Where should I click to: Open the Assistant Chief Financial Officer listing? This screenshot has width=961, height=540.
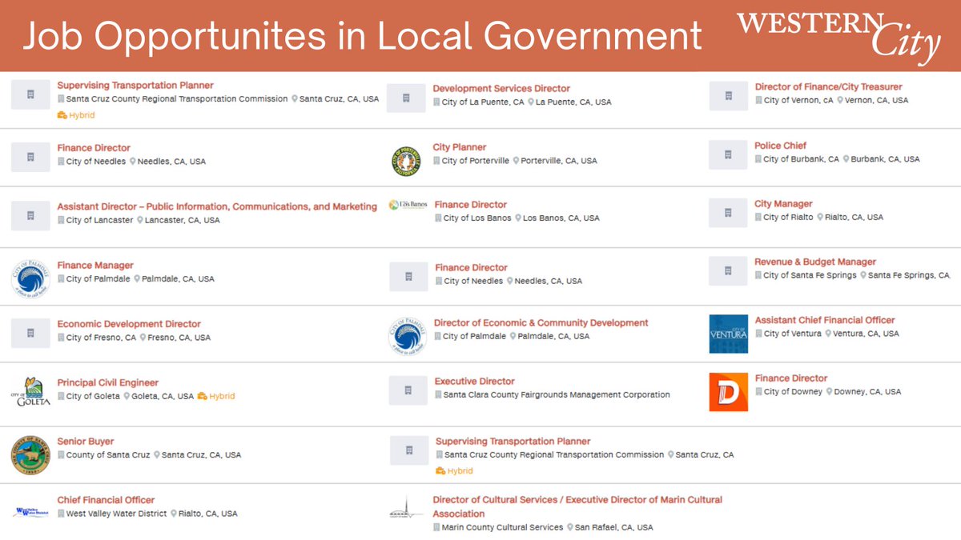pos(825,320)
